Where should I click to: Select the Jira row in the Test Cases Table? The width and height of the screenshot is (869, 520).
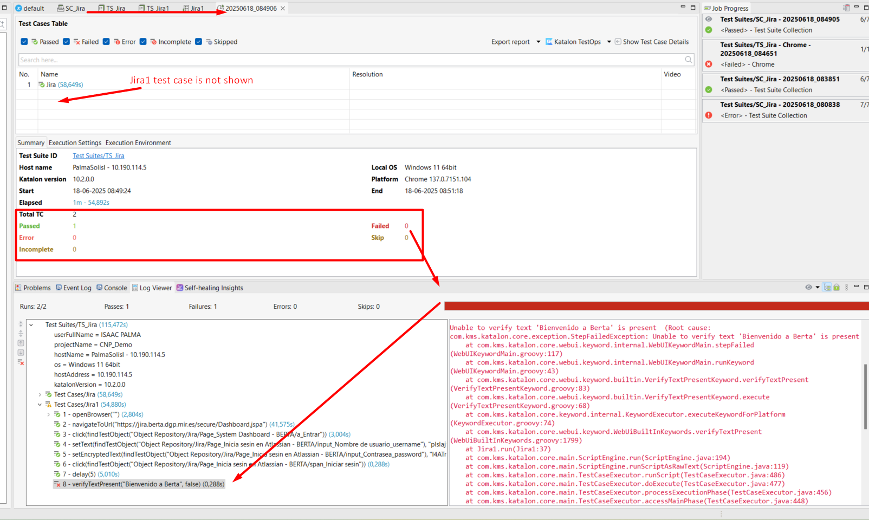pyautogui.click(x=356, y=84)
